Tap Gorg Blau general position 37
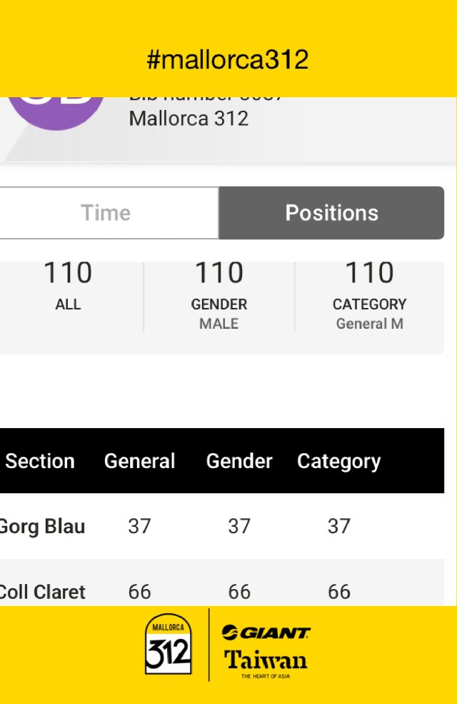This screenshot has width=457, height=704. pyautogui.click(x=139, y=527)
